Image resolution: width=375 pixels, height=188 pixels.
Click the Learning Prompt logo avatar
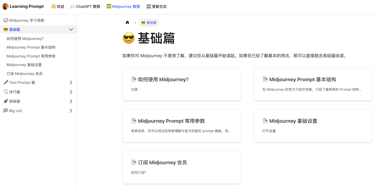coord(6,7)
